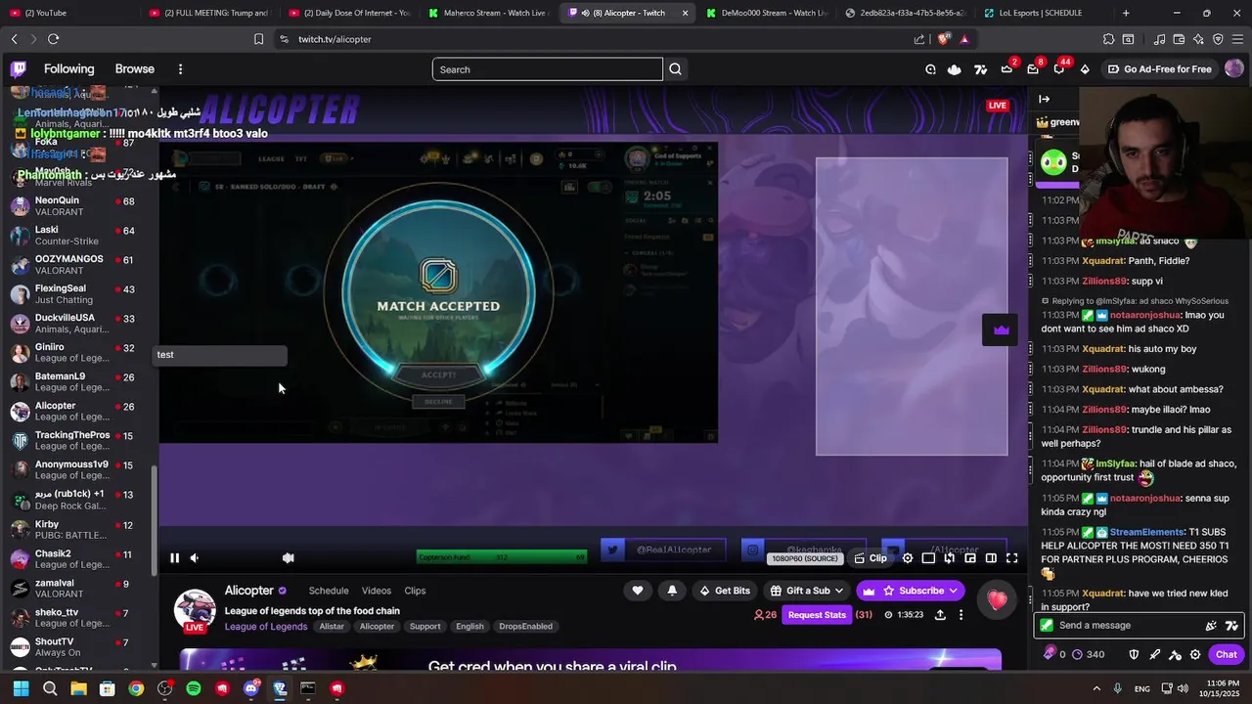Click Get Bits button under video
Screen dimensions: 1252x704
click(x=725, y=591)
